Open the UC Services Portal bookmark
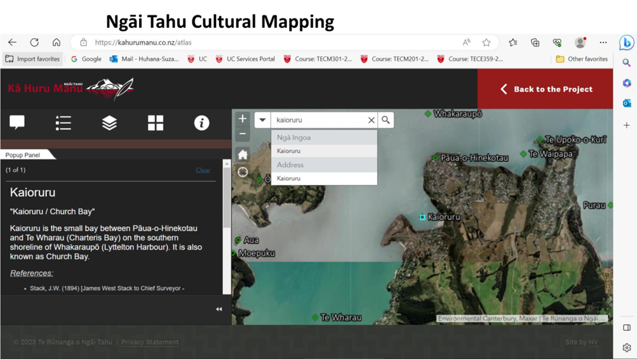 pyautogui.click(x=245, y=59)
